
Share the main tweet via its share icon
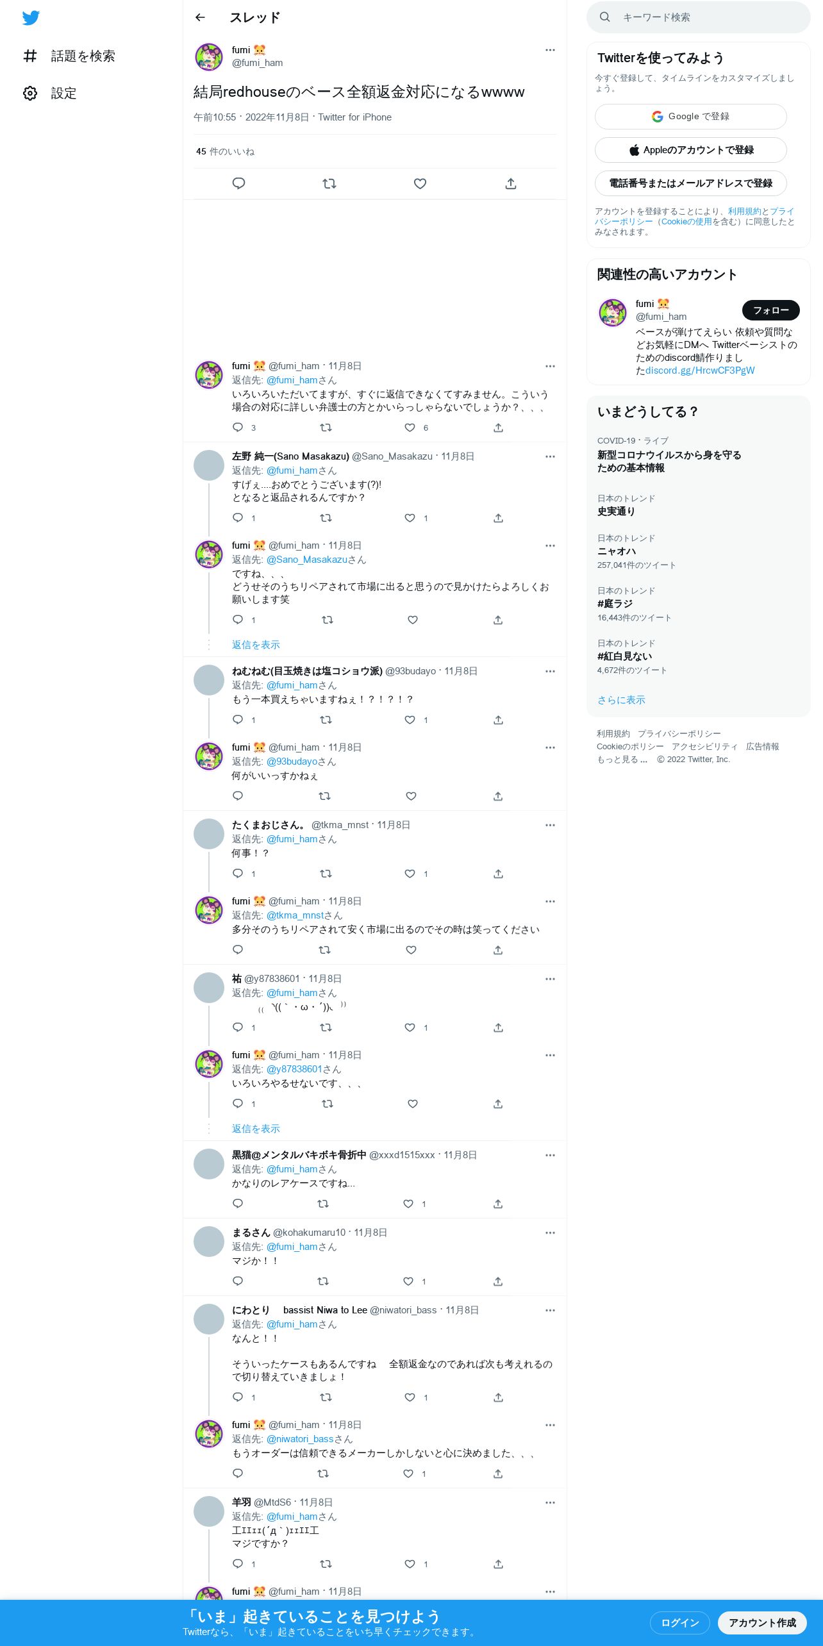[511, 183]
